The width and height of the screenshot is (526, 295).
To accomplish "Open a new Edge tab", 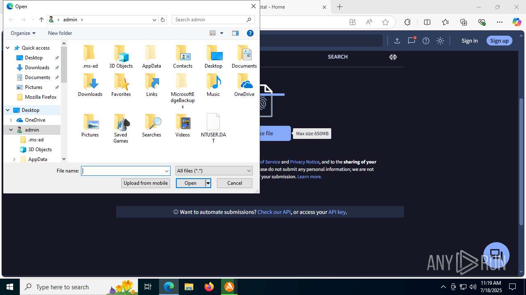I will (x=339, y=7).
